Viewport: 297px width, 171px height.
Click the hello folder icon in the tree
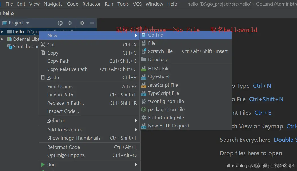[10, 31]
